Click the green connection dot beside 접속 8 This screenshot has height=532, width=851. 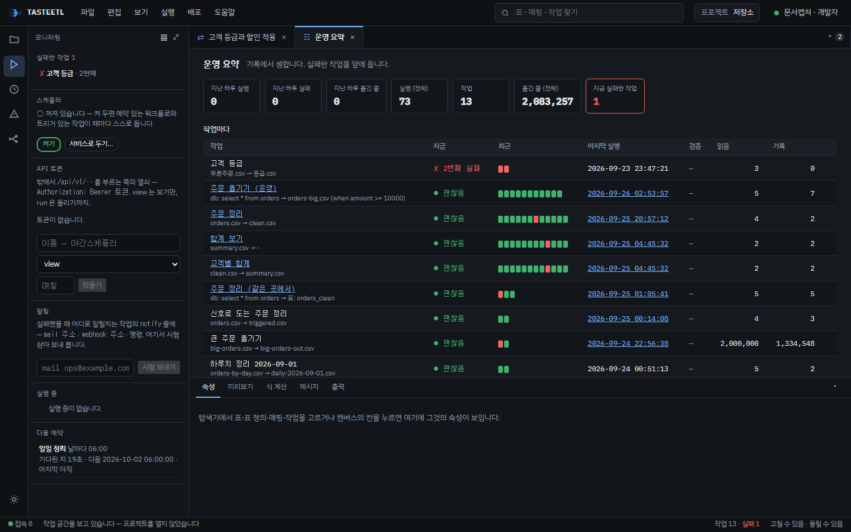(11, 524)
